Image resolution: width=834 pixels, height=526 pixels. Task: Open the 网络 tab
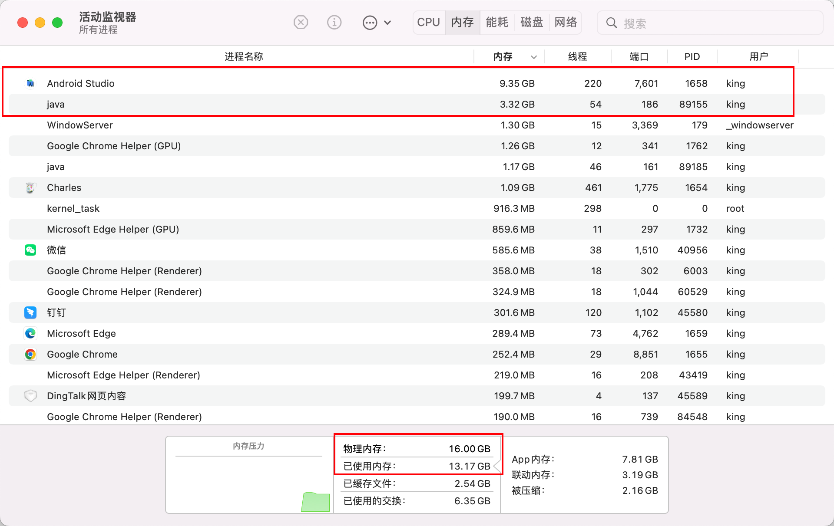566,22
